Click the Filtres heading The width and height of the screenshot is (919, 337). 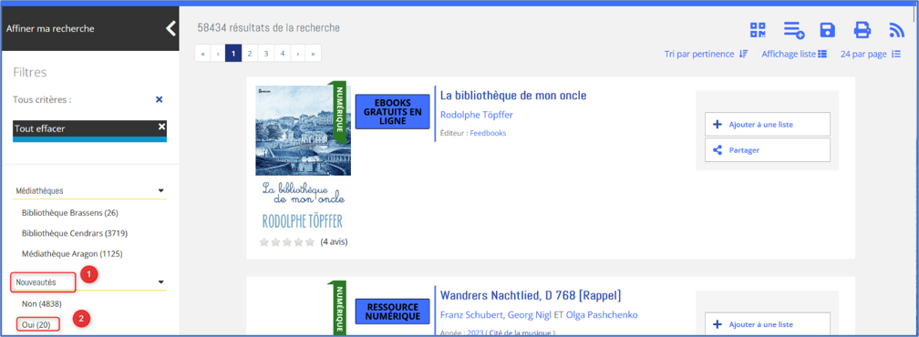click(x=29, y=73)
